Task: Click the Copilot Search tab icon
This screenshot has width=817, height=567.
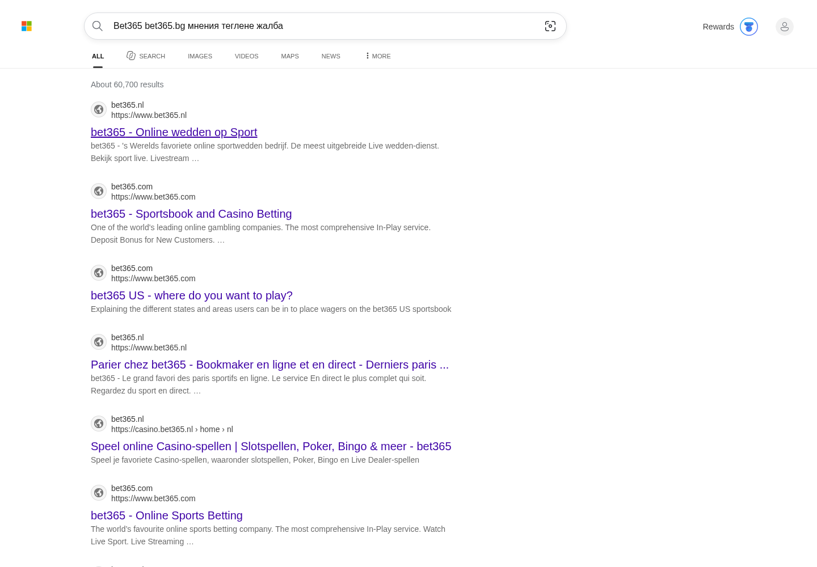Action: coord(131,56)
